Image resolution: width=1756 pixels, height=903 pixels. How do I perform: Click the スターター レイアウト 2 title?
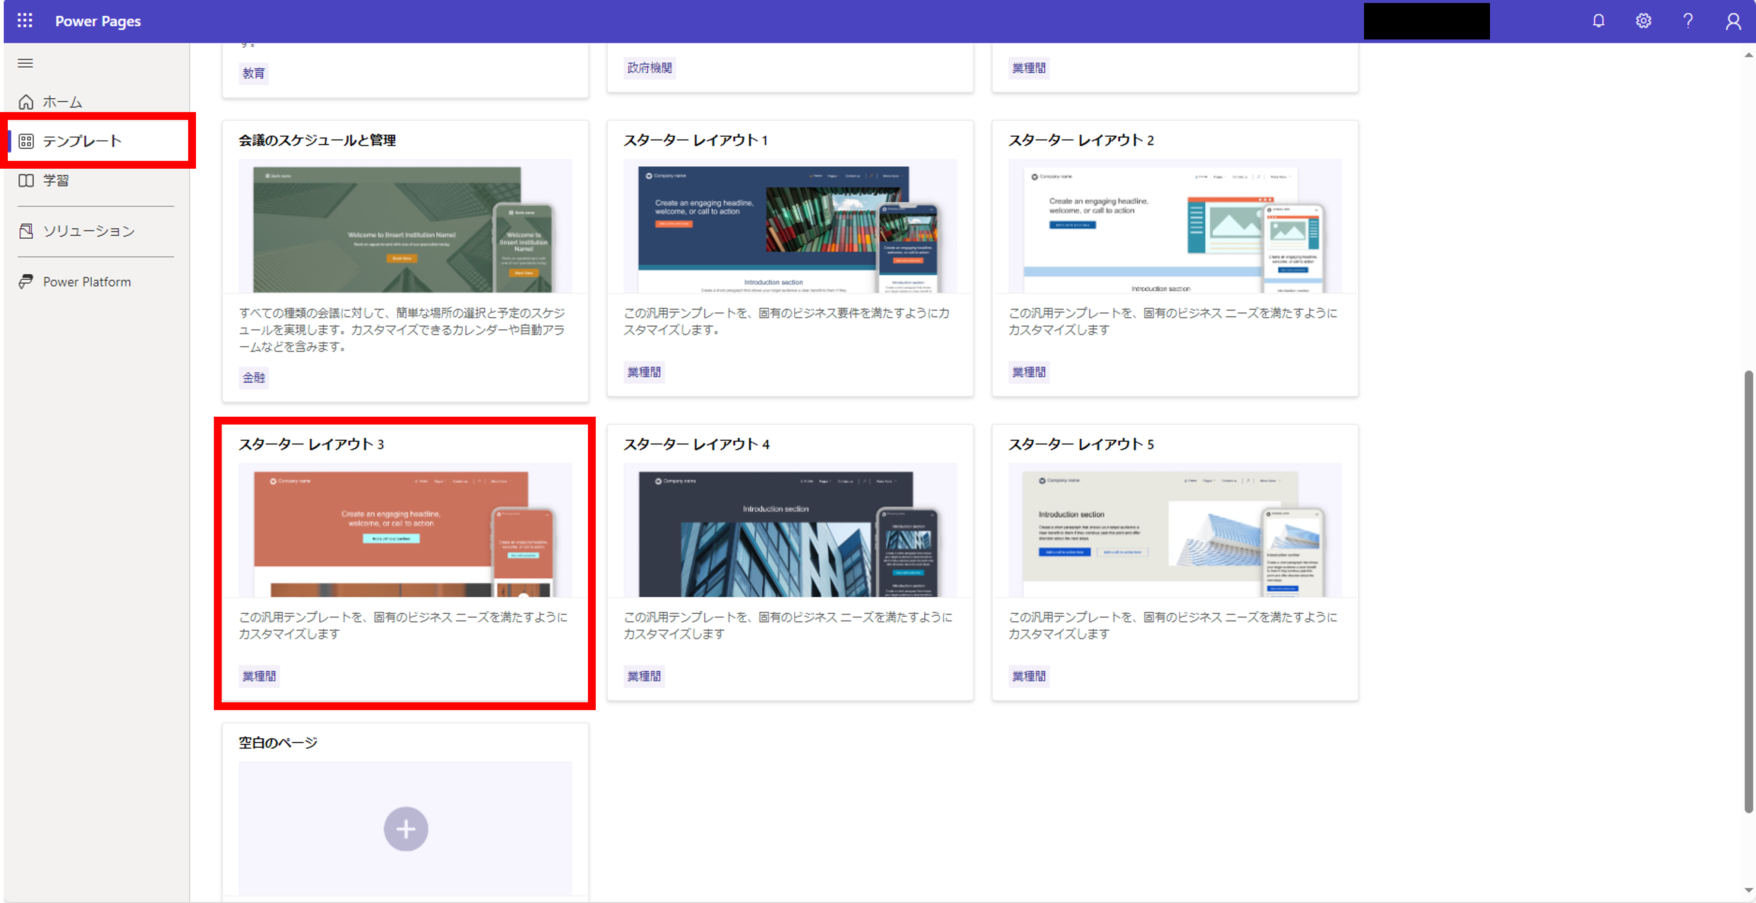pos(1081,140)
